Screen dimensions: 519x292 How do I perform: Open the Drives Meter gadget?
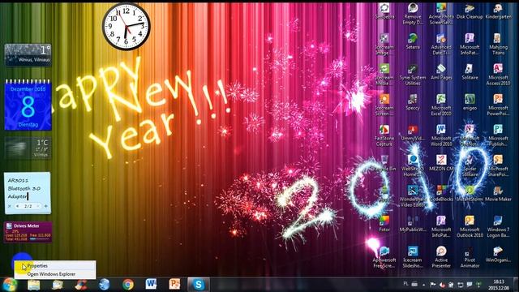pos(28,232)
